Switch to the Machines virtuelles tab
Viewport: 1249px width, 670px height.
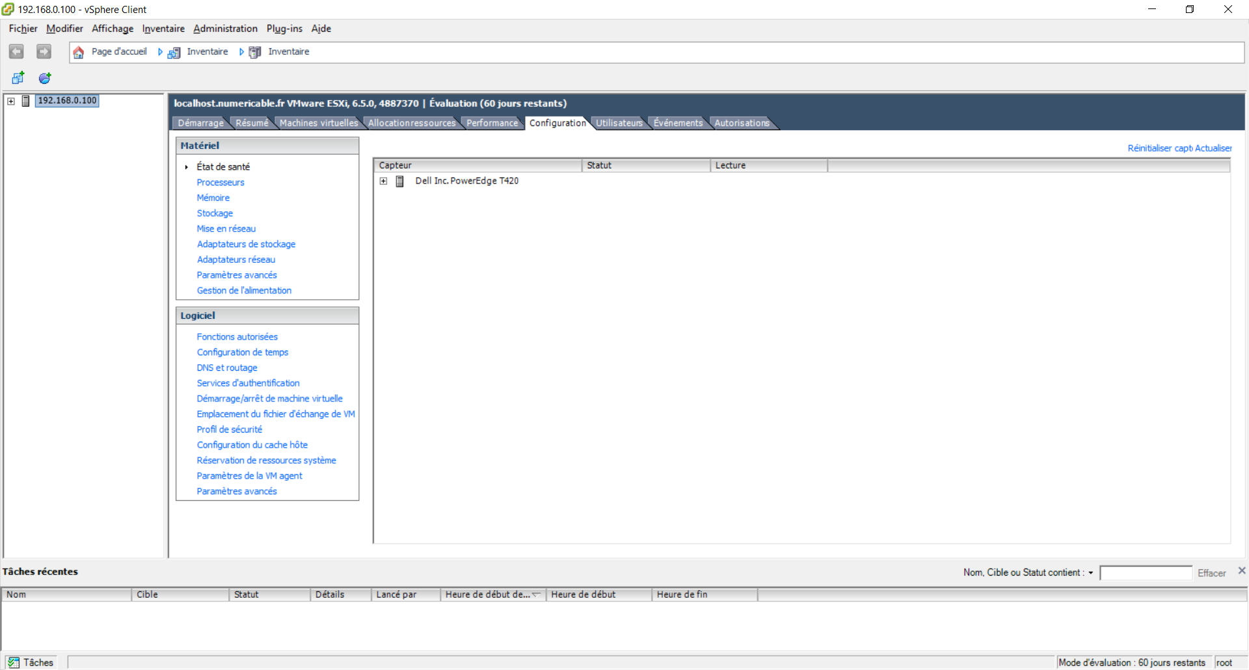click(x=319, y=123)
